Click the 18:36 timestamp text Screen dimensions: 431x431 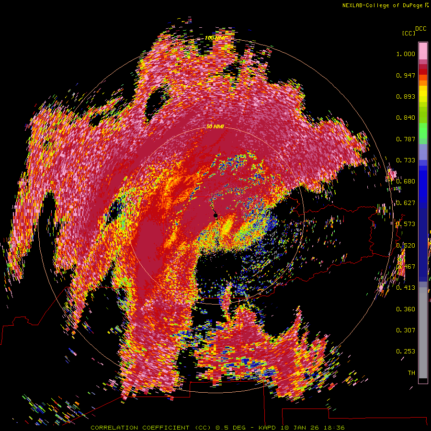334,428
